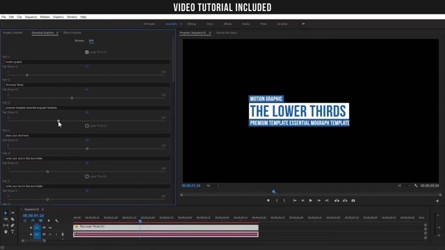The height and width of the screenshot is (250, 445).
Task: Toggle Linked Selection in timeline
Action: tap(40, 221)
